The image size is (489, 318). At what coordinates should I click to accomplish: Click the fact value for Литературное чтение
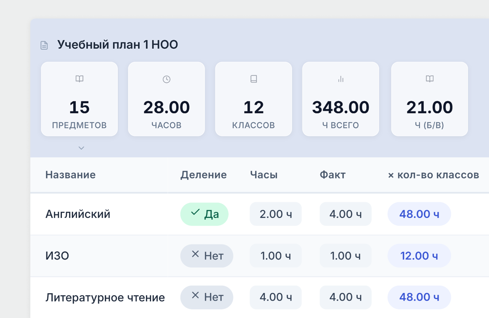[345, 297]
